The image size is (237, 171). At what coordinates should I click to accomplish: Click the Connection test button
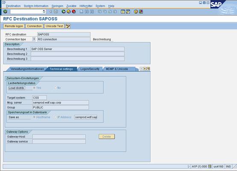(34, 26)
